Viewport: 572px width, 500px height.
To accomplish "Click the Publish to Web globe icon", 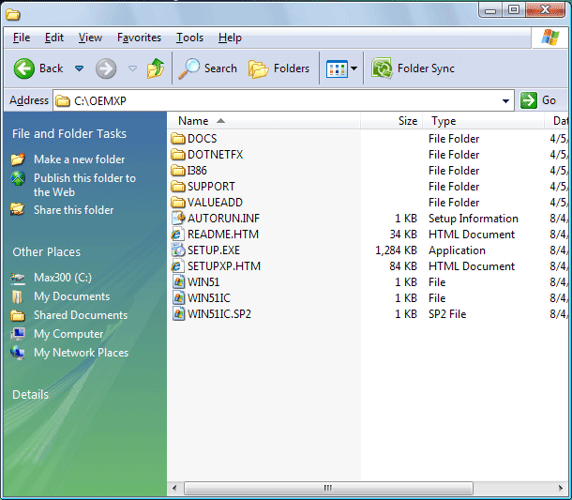I will coord(18,178).
